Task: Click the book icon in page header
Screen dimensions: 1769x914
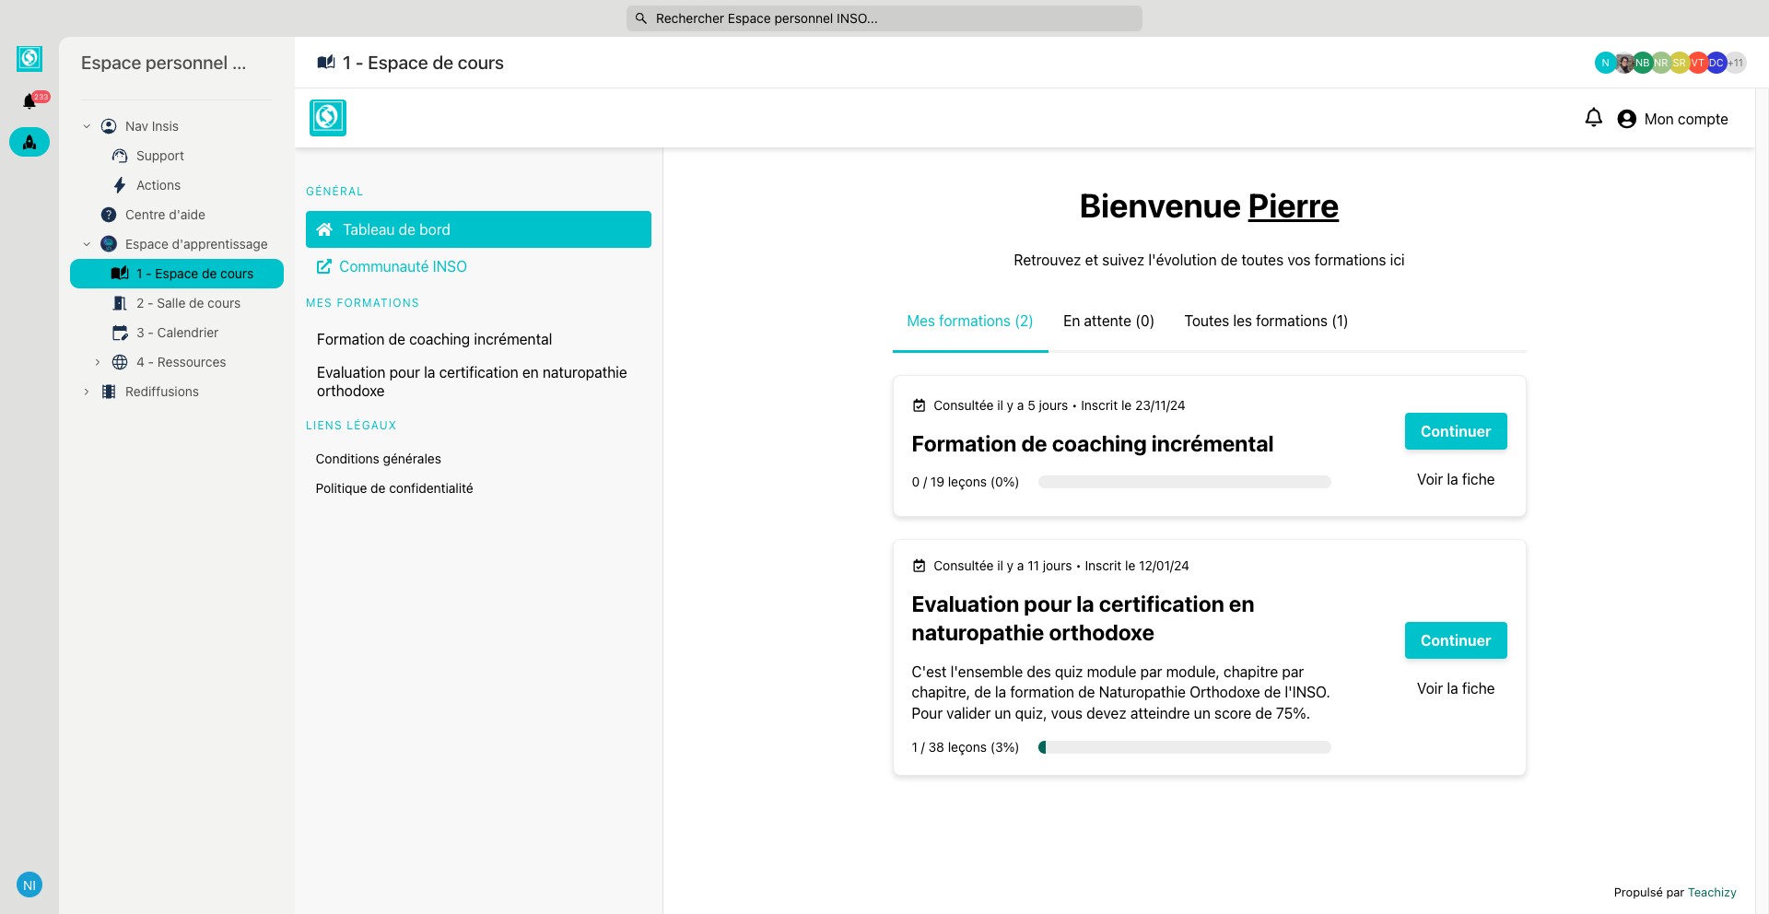Action: point(326,63)
